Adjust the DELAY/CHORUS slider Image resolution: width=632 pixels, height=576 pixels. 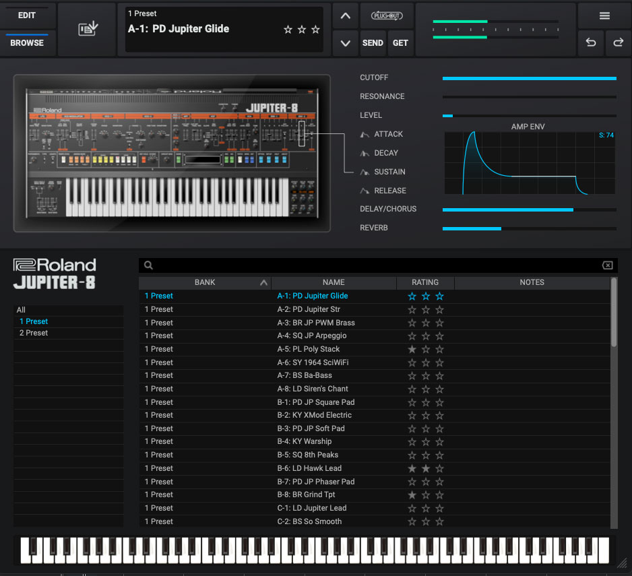point(529,210)
